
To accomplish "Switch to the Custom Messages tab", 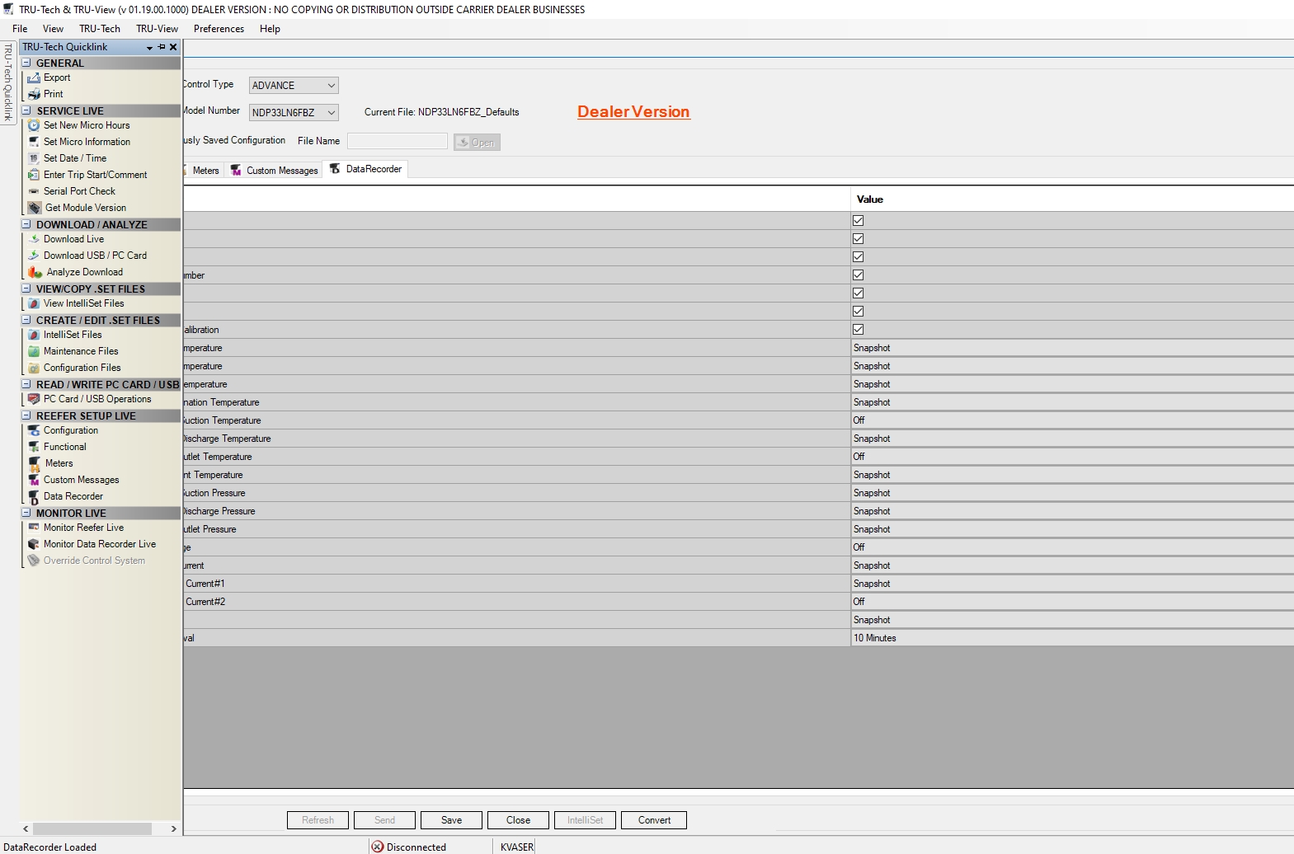I will [275, 171].
